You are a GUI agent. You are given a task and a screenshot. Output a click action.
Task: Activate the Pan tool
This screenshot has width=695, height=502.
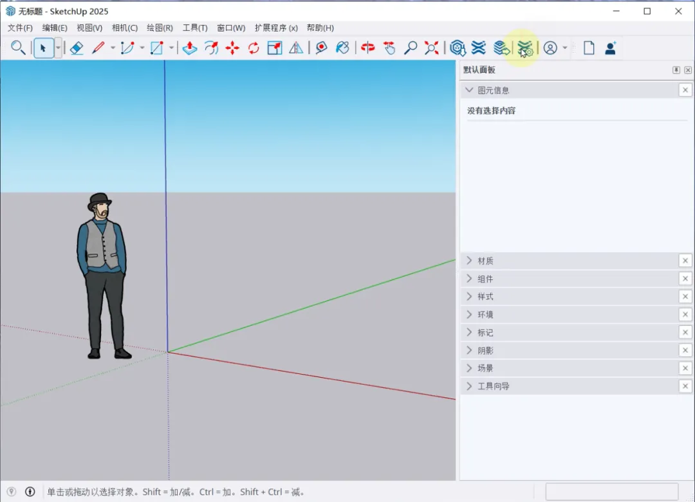(x=389, y=48)
